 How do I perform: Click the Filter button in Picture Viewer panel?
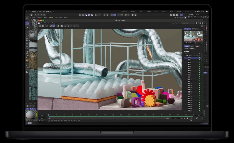(186, 48)
